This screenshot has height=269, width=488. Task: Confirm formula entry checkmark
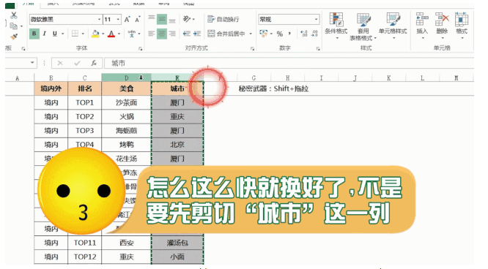(x=77, y=64)
